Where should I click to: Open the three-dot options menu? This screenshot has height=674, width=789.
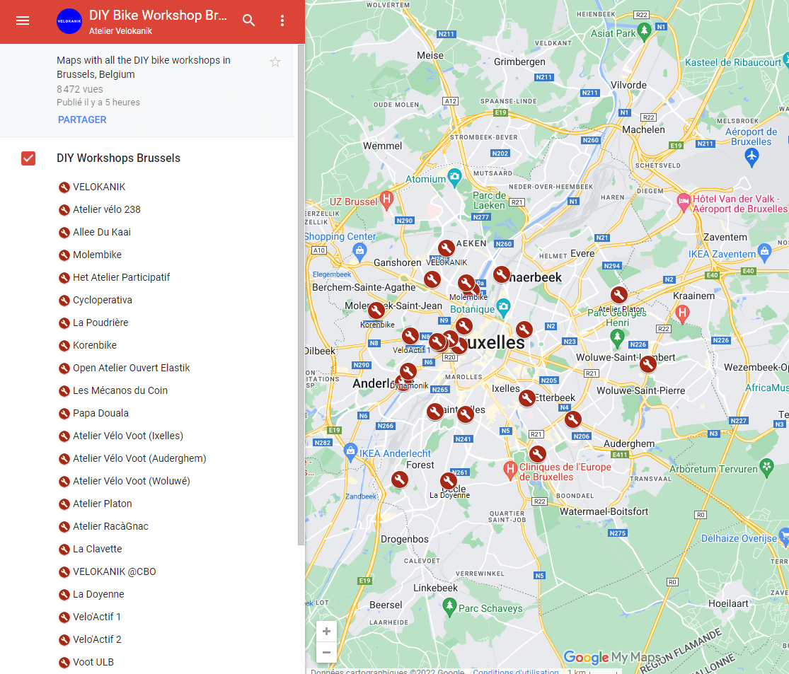[282, 21]
